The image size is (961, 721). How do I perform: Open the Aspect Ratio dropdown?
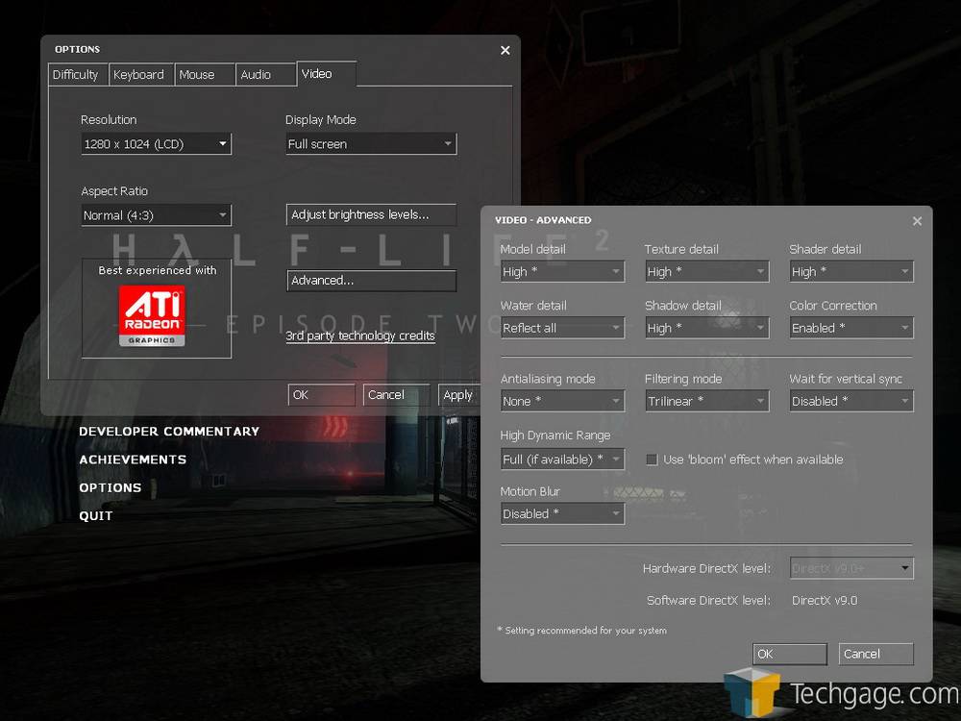click(157, 215)
